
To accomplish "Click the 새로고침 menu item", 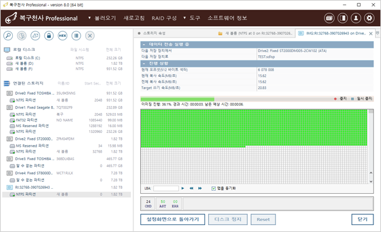I will pyautogui.click(x=134, y=18).
